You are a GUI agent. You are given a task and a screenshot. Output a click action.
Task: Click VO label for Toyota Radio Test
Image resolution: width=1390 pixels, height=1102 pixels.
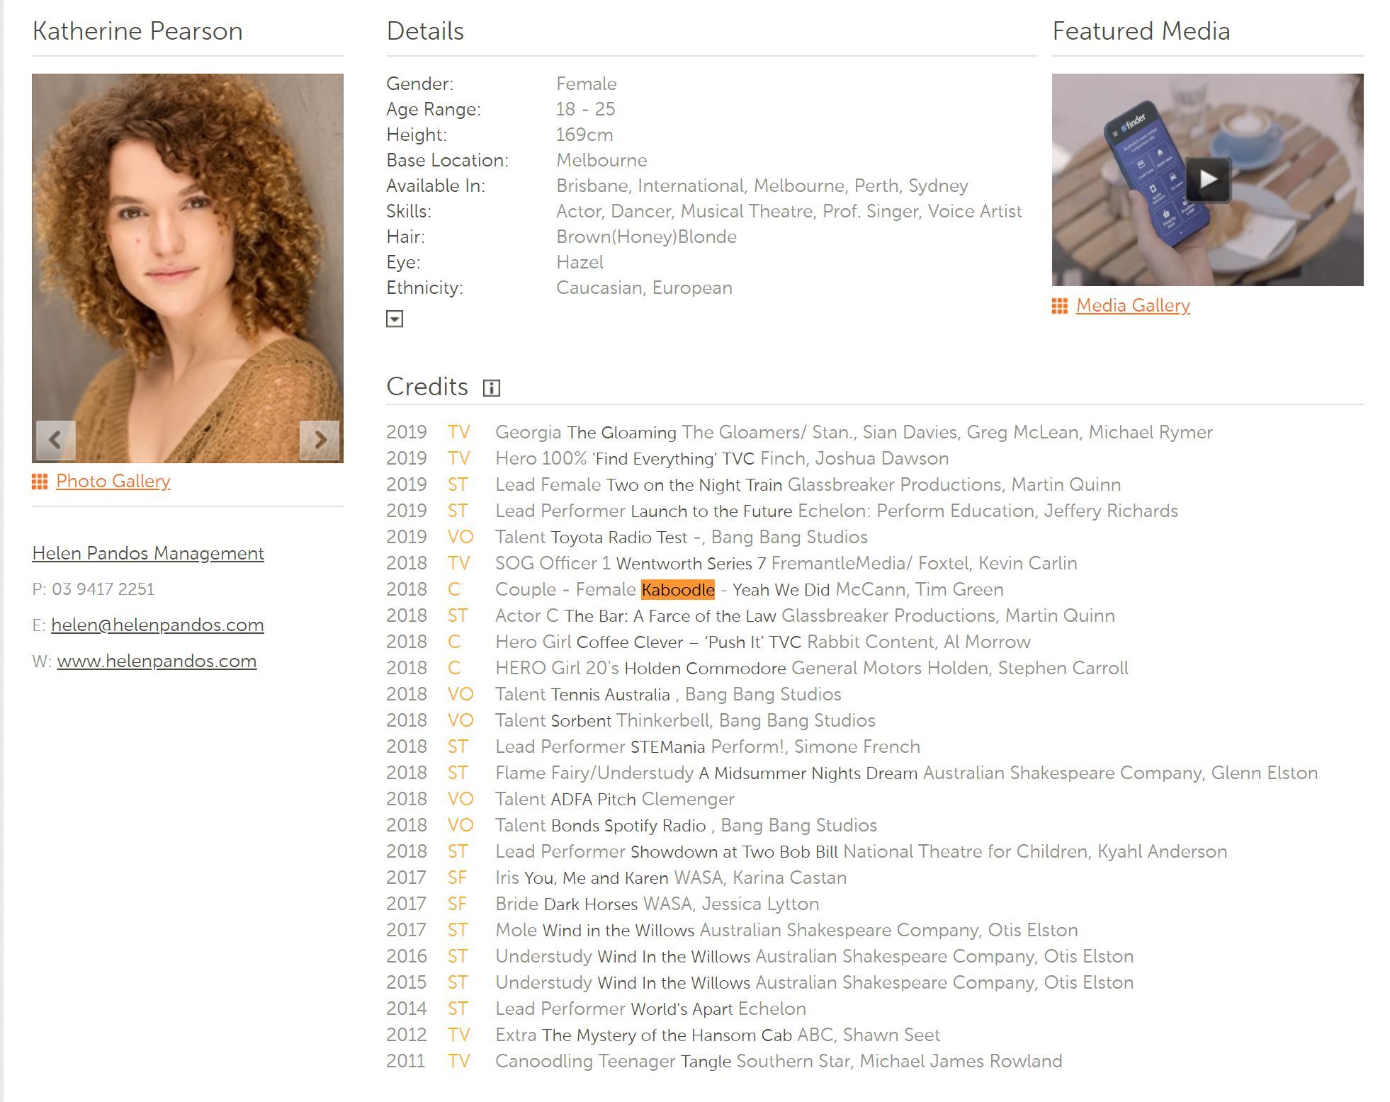point(460,537)
